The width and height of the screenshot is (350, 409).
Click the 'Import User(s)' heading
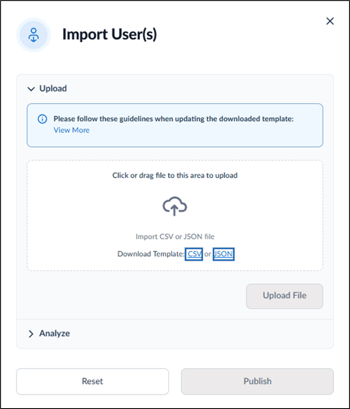(x=109, y=34)
